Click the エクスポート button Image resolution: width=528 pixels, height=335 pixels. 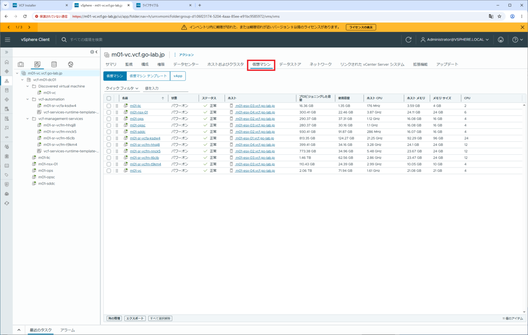(135, 318)
